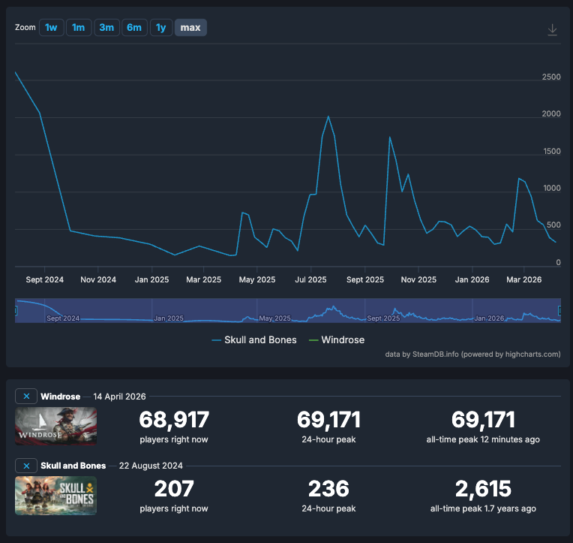This screenshot has height=543, width=573.
Task: Click the right navigator range handle
Action: tap(559, 311)
